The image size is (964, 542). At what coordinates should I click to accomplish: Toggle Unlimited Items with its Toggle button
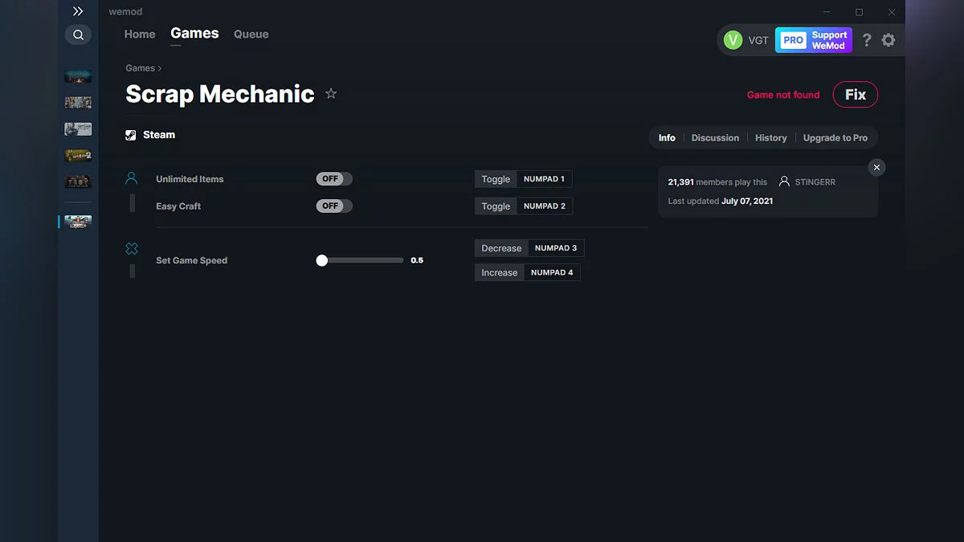[495, 178]
